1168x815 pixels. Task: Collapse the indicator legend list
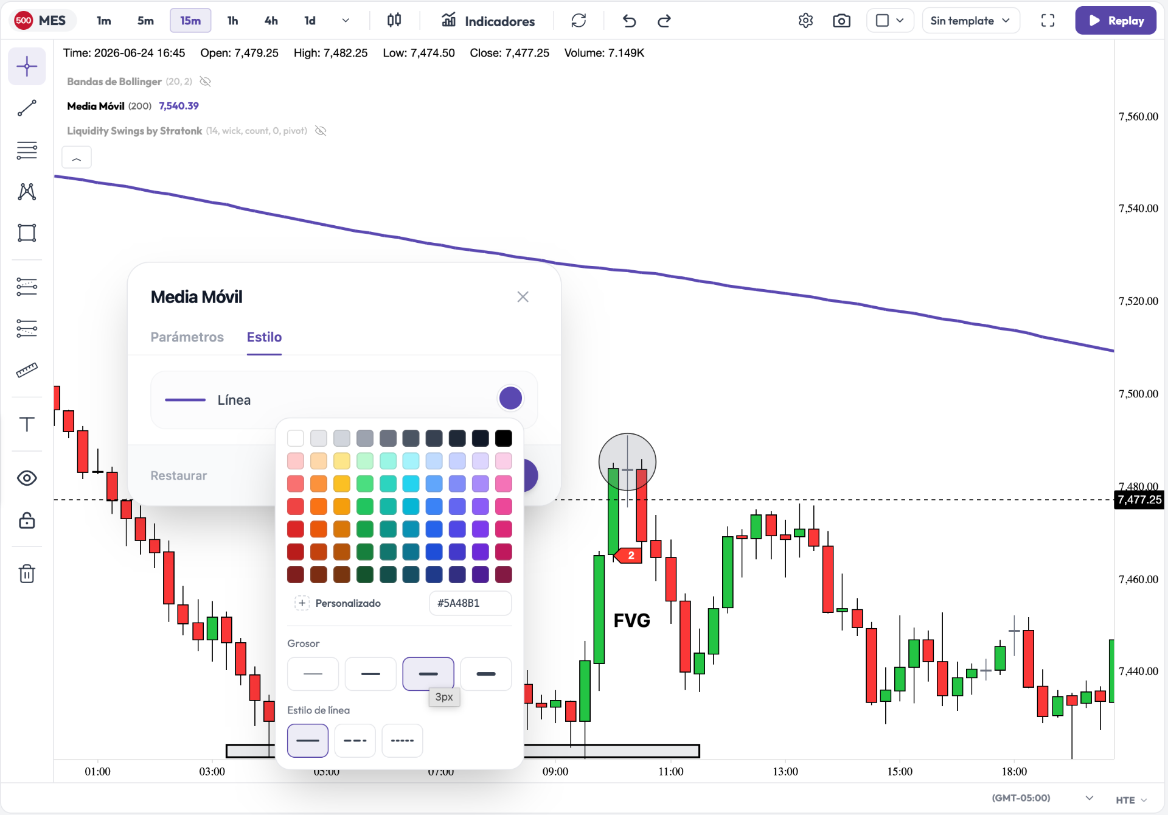pos(77,158)
